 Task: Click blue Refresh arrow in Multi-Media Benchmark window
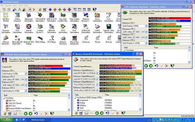tap(36, 113)
